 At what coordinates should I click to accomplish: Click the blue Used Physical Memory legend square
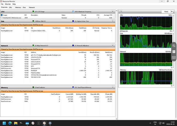tap(73, 87)
